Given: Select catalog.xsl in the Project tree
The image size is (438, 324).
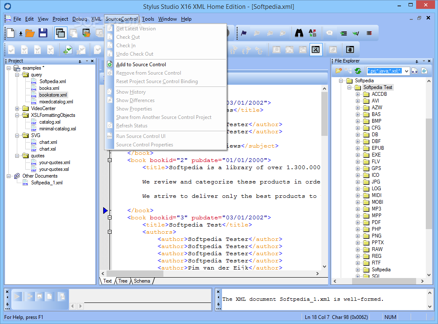Looking at the screenshot, I should (50, 122).
